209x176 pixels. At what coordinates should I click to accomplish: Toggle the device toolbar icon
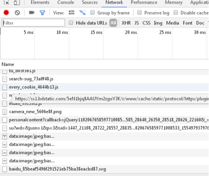(17, 2)
